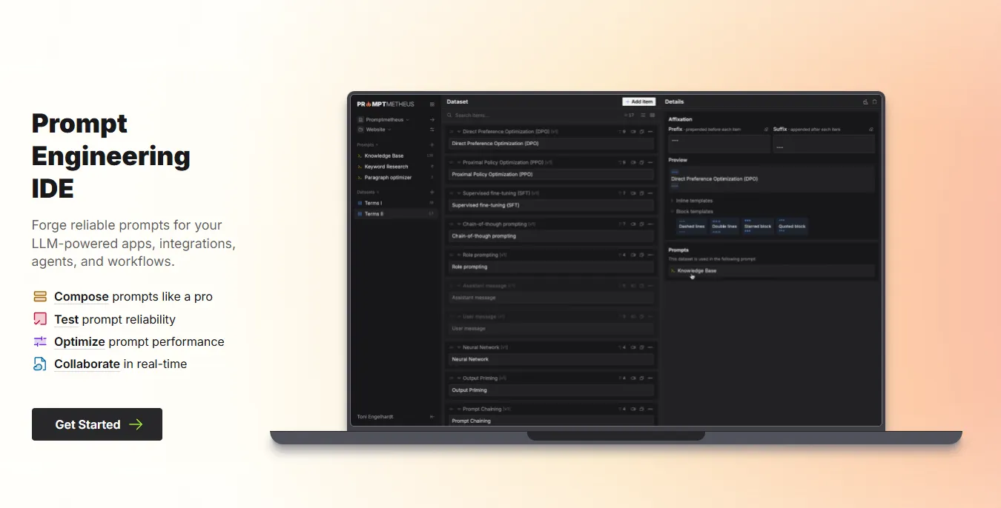Expand the Inline templates section

pos(693,201)
